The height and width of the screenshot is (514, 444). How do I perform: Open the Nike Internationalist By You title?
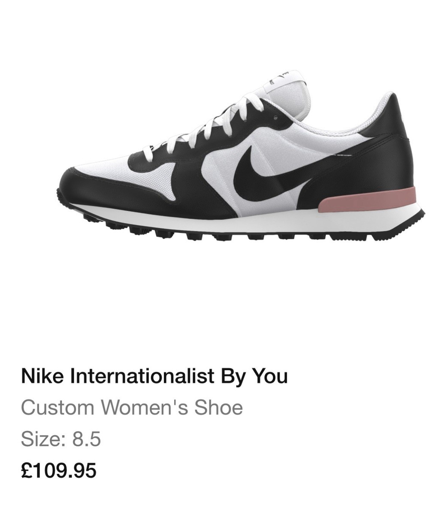154,376
